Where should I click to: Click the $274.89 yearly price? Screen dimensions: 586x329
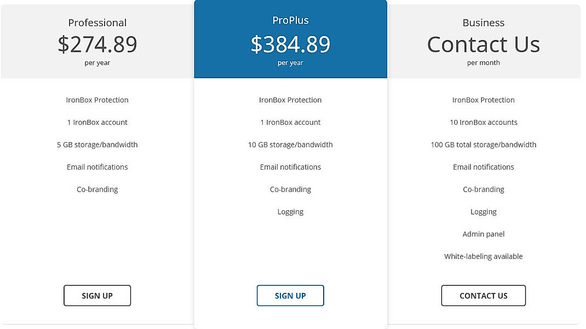click(x=97, y=45)
